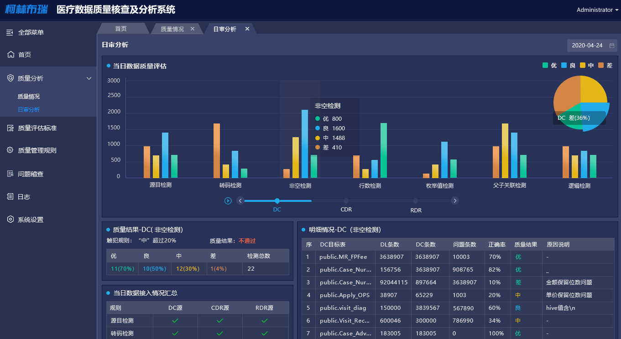This screenshot has height=339, width=621.
Task: Open the 2020-04-24 date picker
Action: (x=592, y=46)
